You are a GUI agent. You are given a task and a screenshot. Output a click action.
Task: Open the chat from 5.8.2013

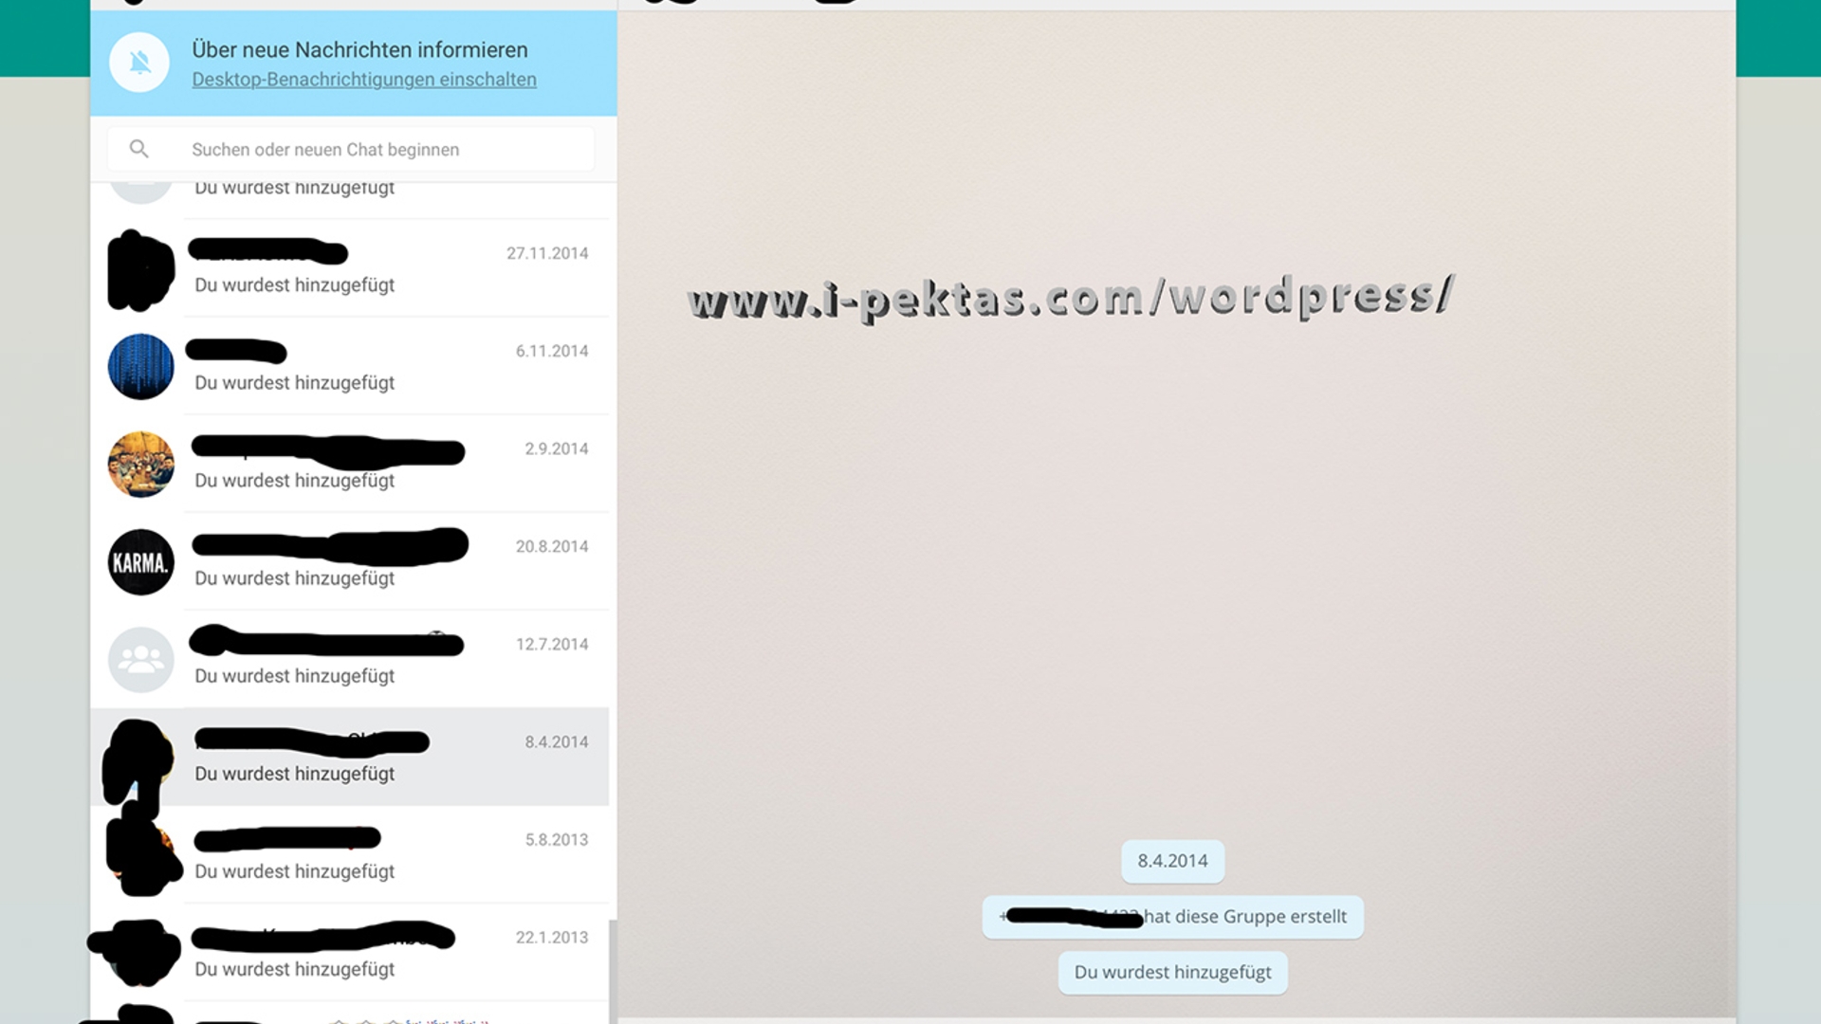pos(354,854)
